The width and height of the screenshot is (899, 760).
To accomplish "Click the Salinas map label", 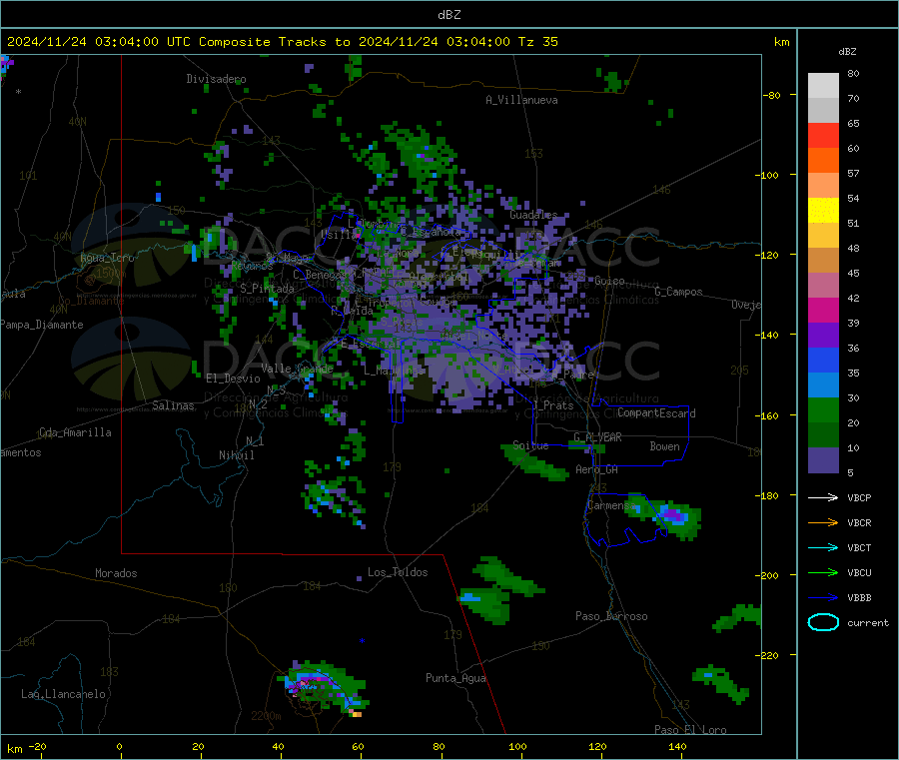I will point(173,405).
